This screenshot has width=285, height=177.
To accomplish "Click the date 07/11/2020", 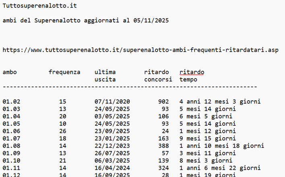I will point(112,102).
